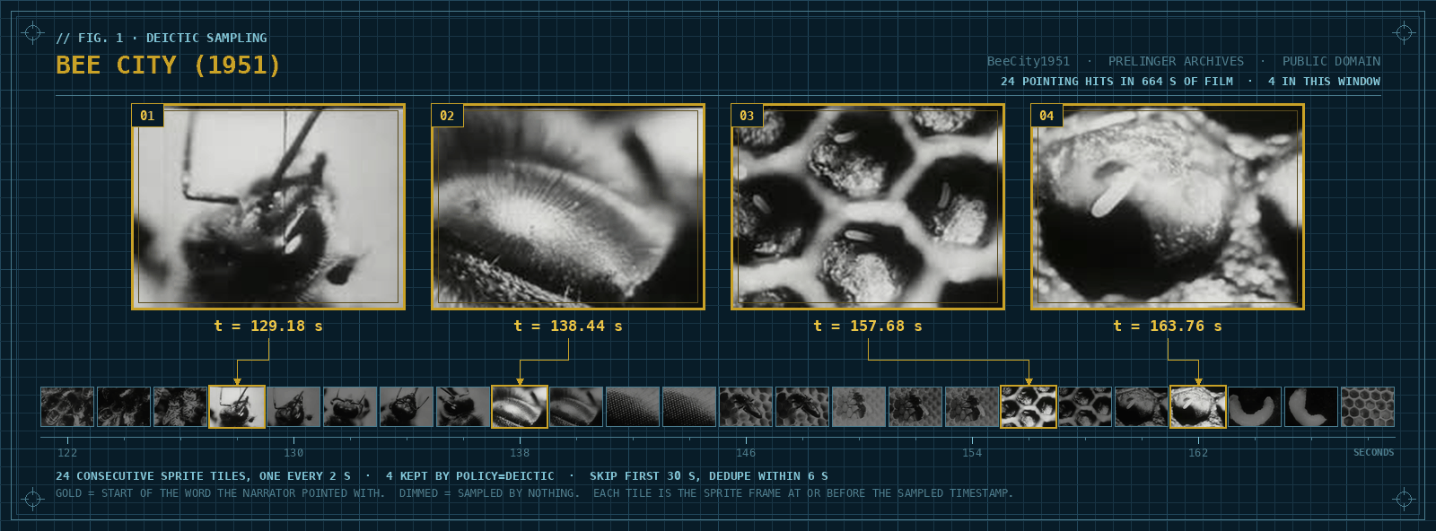The image size is (1436, 531).
Task: Click the 162 timeline label
Action: [x=1198, y=453]
